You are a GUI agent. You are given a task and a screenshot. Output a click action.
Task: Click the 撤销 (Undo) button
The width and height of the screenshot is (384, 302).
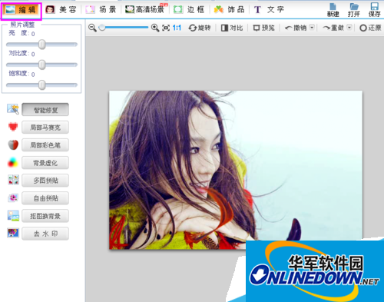296,28
